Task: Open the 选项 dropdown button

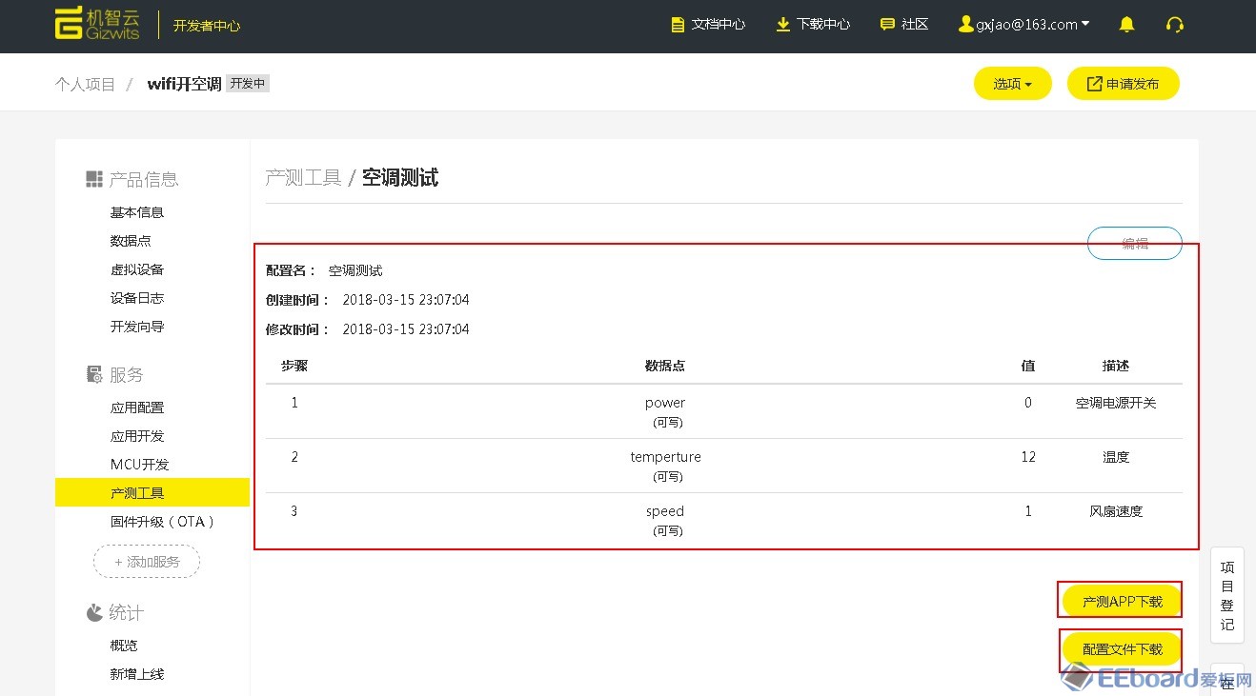Action: pyautogui.click(x=1012, y=84)
